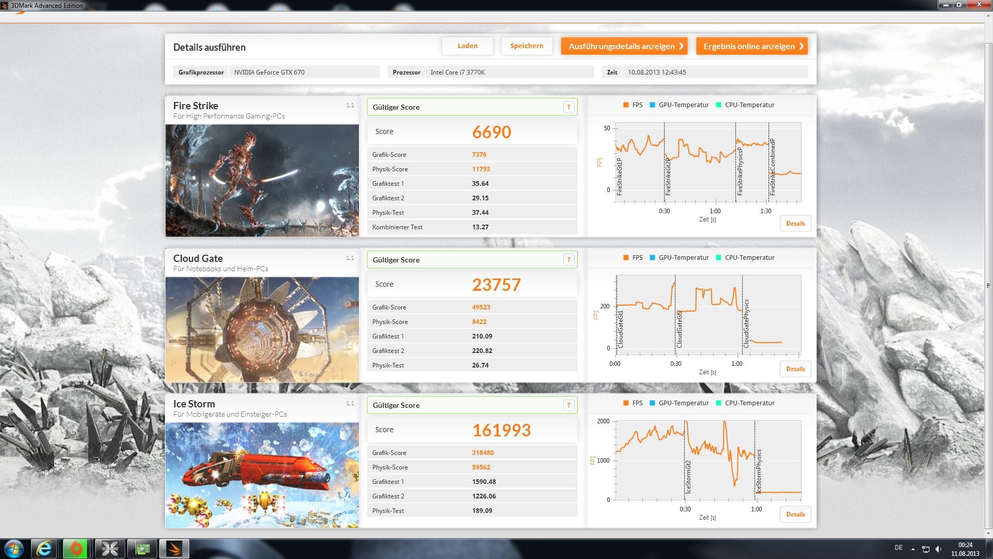Click the Cloud Gate heading
The width and height of the screenshot is (993, 559).
pyautogui.click(x=198, y=258)
